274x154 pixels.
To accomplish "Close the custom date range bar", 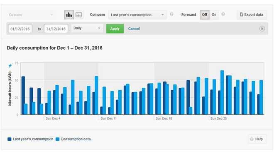I will tap(262, 29).
